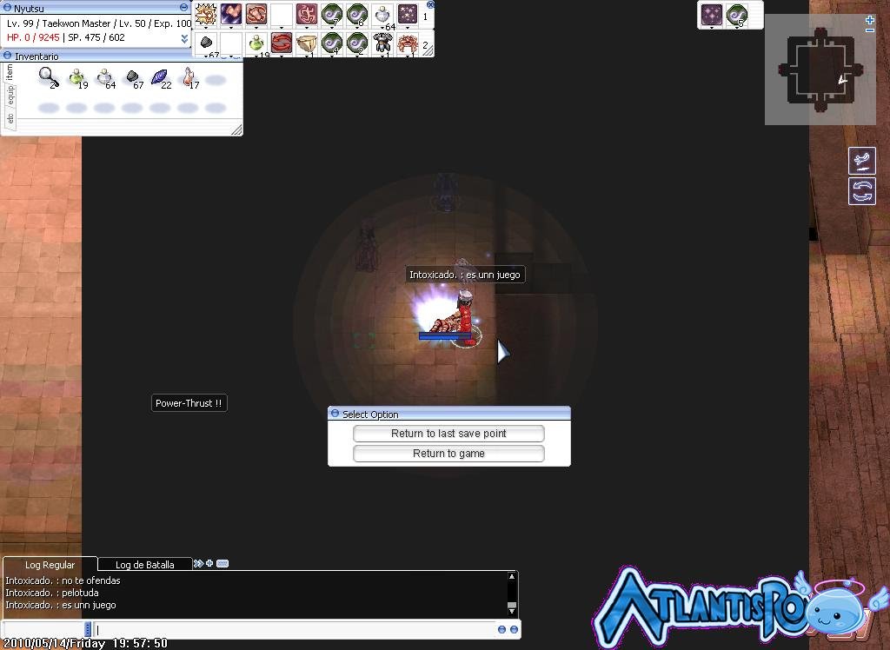Image resolution: width=890 pixels, height=650 pixels.
Task: Click the blue leaf stack of 22 in Inventario
Action: pyautogui.click(x=160, y=77)
